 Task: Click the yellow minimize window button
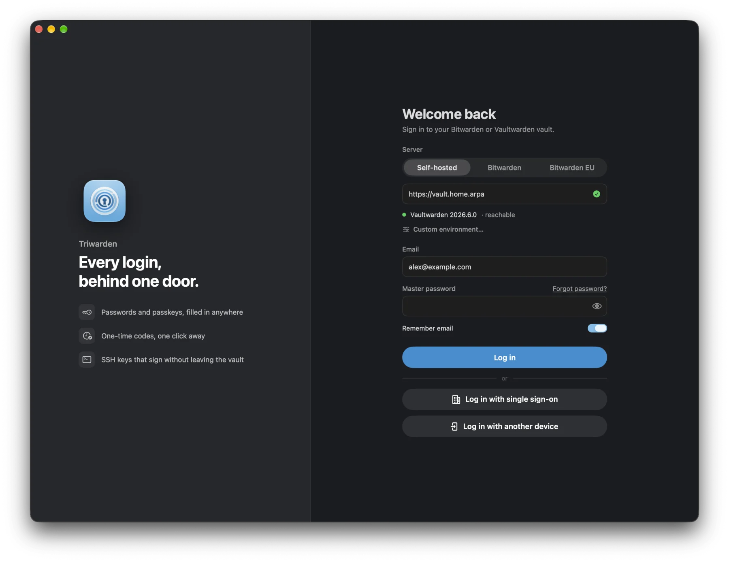[51, 29]
